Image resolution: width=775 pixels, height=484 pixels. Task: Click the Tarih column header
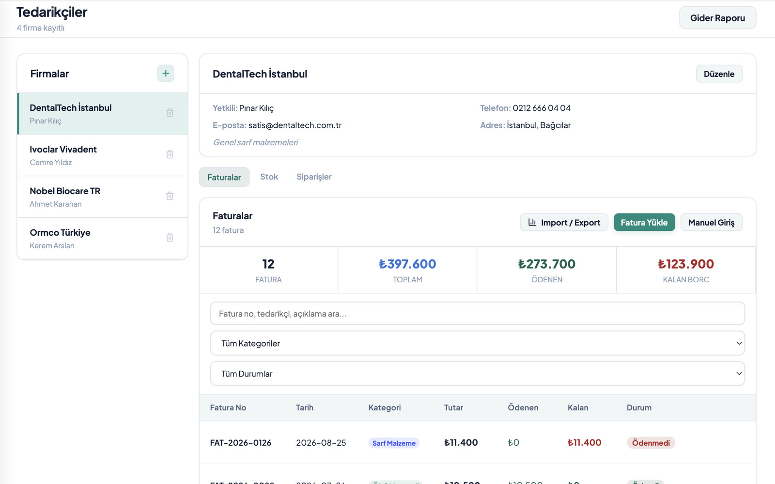pyautogui.click(x=305, y=408)
